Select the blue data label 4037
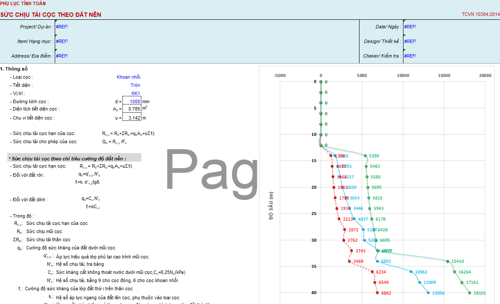The width and height of the screenshot is (500, 304). coord(363,219)
